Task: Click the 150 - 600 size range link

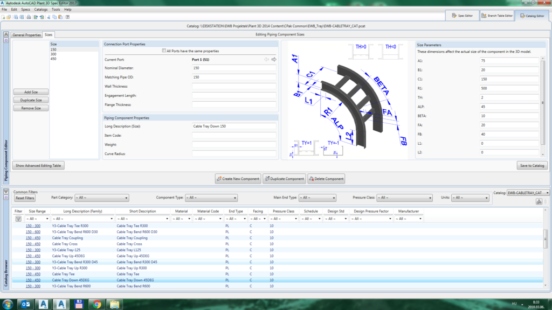Action: (33, 232)
